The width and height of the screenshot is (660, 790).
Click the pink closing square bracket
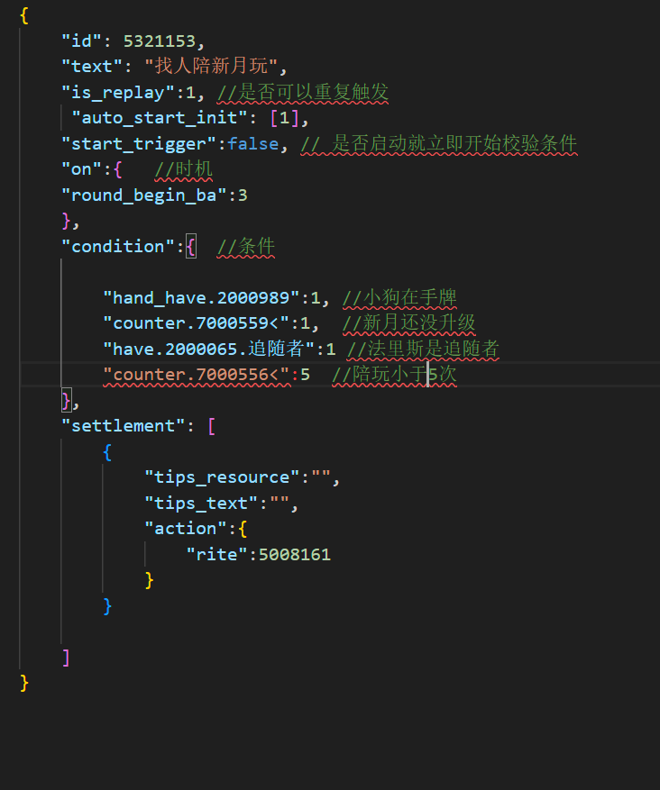tap(66, 657)
